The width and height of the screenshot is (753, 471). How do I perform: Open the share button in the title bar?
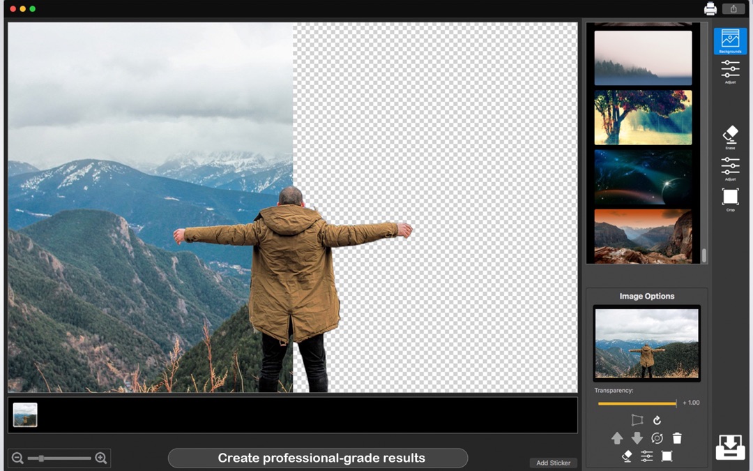tap(733, 8)
